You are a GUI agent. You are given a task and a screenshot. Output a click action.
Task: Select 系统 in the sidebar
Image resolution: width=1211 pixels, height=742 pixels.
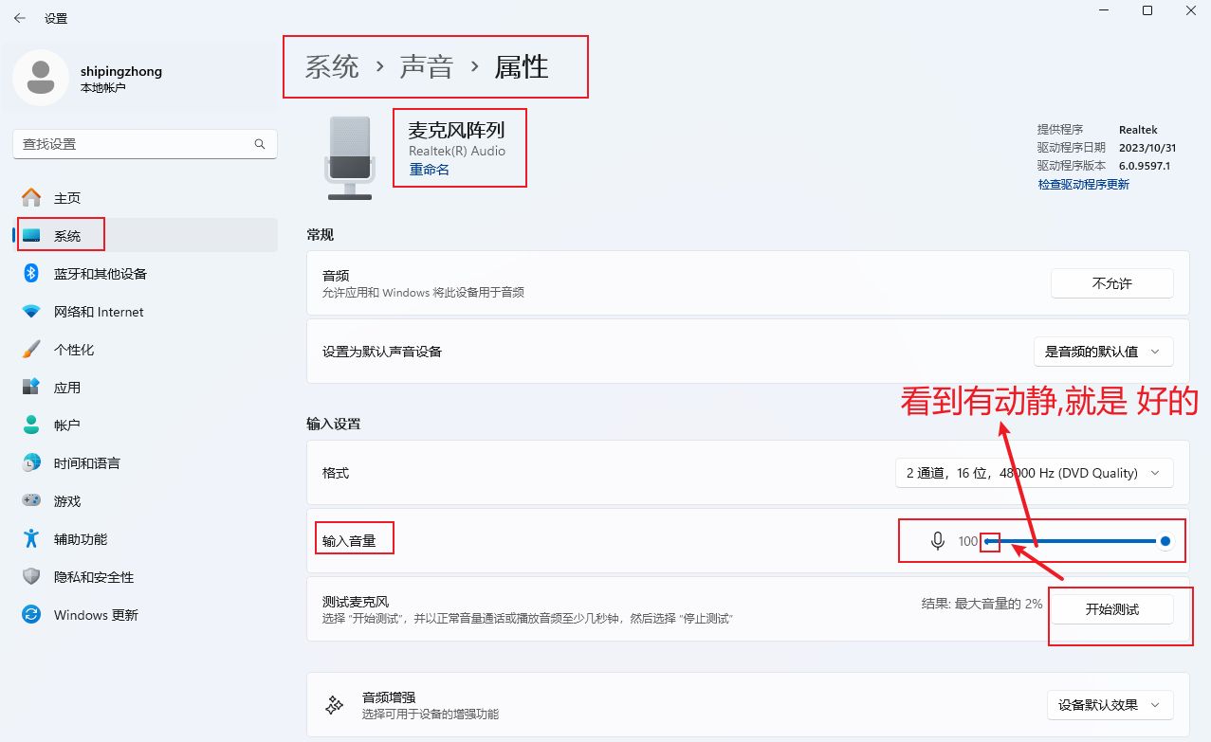[66, 236]
